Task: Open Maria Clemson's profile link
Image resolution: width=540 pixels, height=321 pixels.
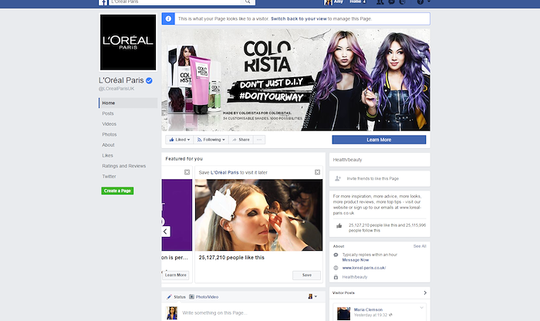Action: 368,309
